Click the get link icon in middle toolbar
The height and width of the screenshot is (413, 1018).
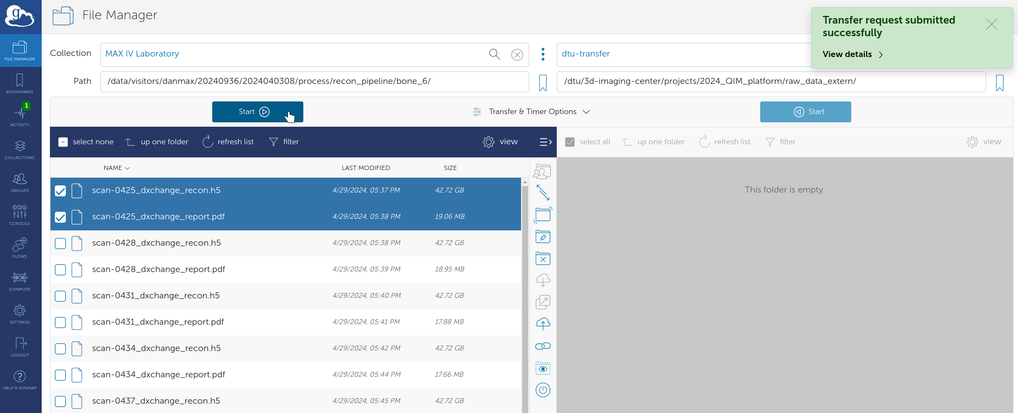(x=542, y=346)
